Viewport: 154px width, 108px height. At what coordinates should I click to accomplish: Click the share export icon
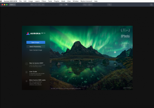[x=151, y=4]
